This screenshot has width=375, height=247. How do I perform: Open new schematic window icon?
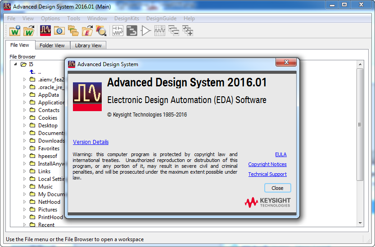pyautogui.click(x=117, y=31)
